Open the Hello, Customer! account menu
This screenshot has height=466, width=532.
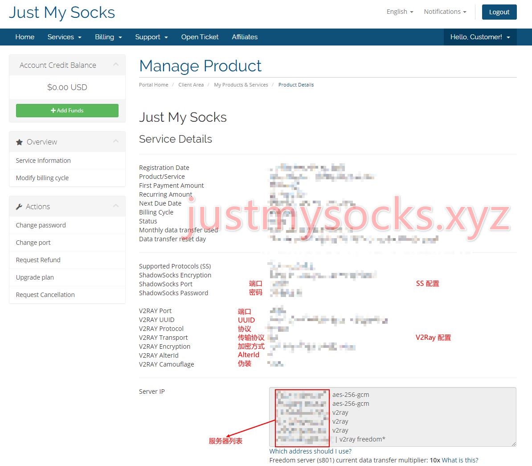tap(480, 37)
